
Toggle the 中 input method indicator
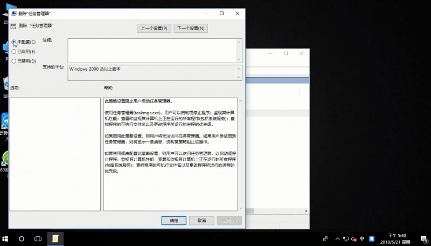tap(362, 238)
